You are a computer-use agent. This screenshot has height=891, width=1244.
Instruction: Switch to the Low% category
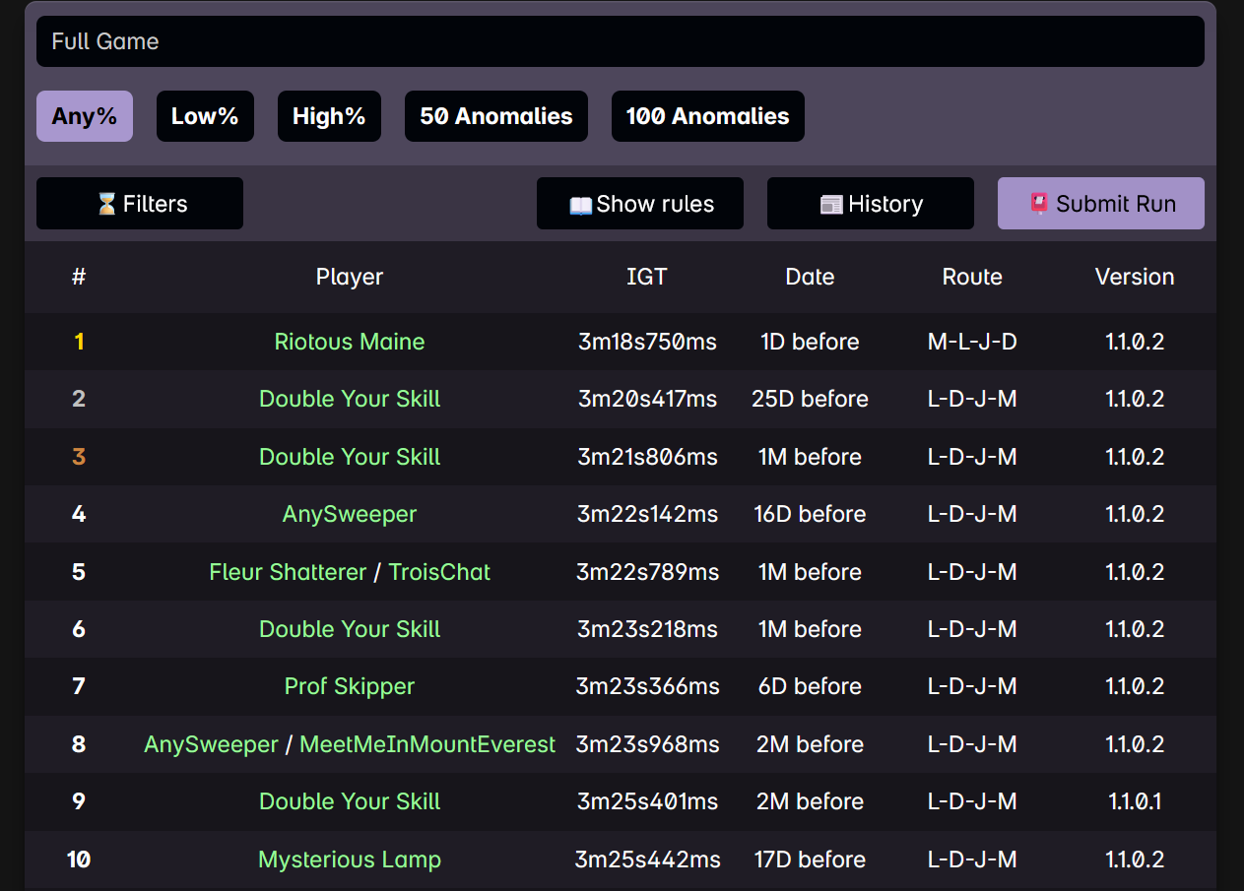205,116
